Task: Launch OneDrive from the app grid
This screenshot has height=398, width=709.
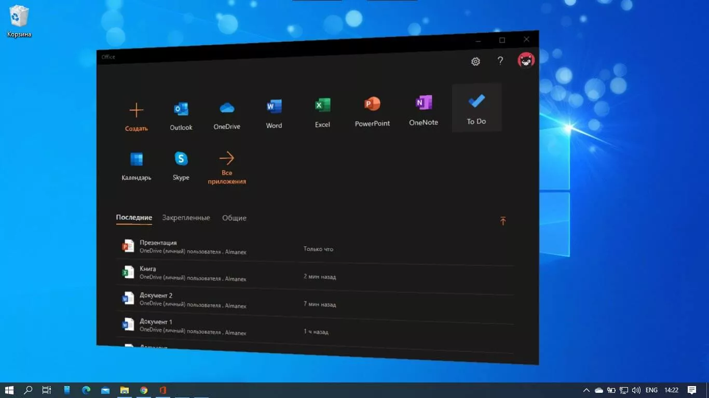Action: tap(227, 115)
